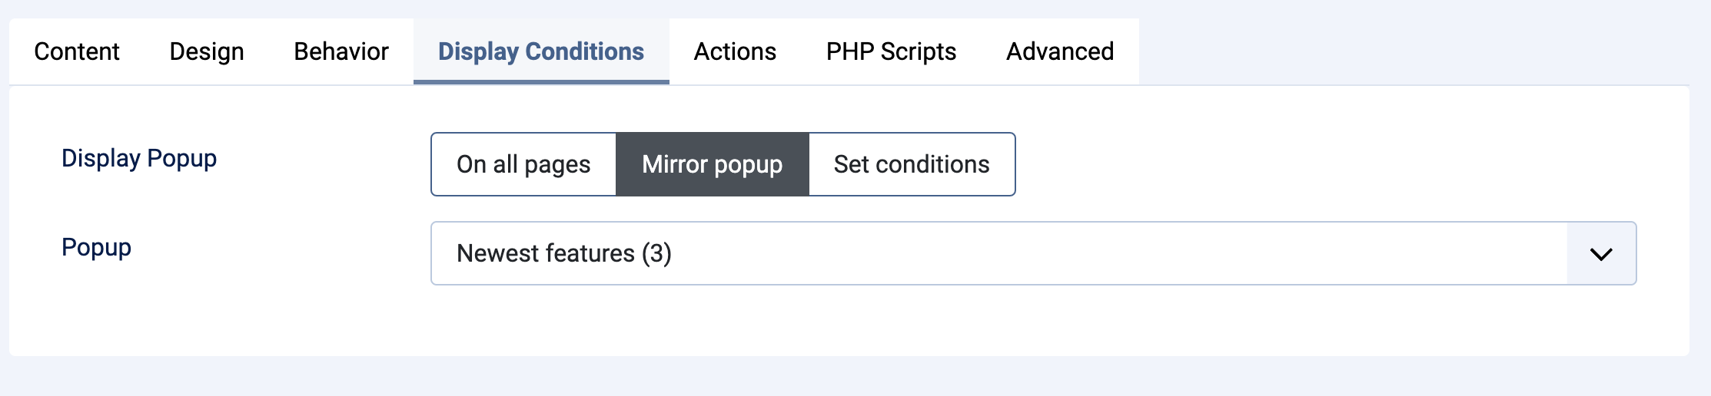Image resolution: width=1711 pixels, height=396 pixels.
Task: Click the Newest features (3) selected value
Action: tap(564, 253)
